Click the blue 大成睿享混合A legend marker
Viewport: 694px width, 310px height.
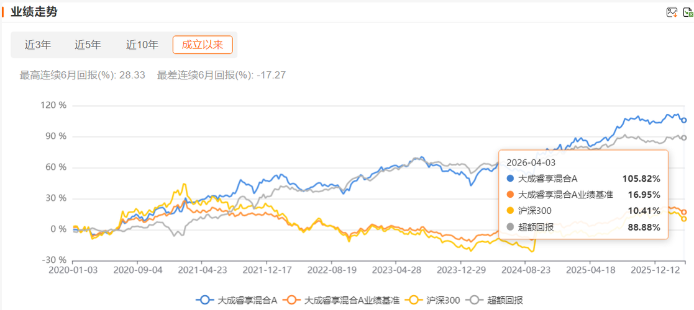[x=203, y=300]
